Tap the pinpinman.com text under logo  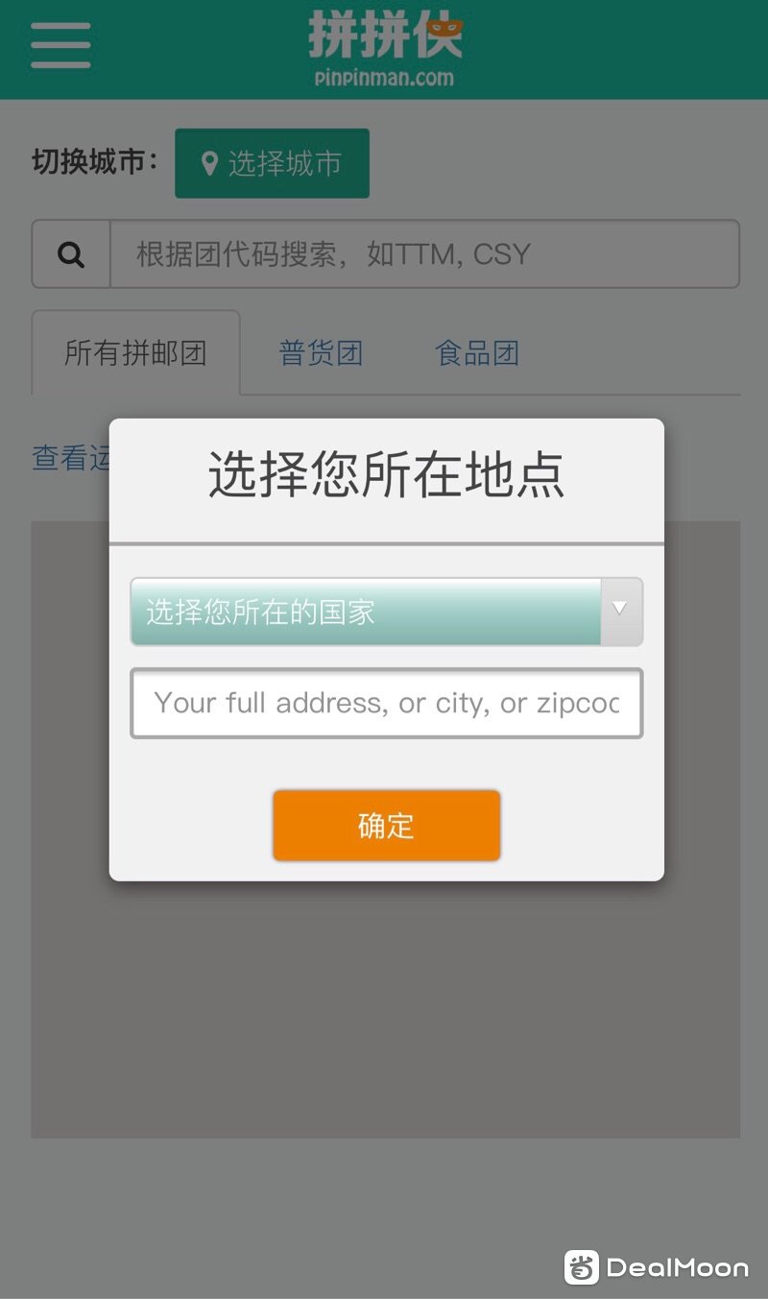384,78
